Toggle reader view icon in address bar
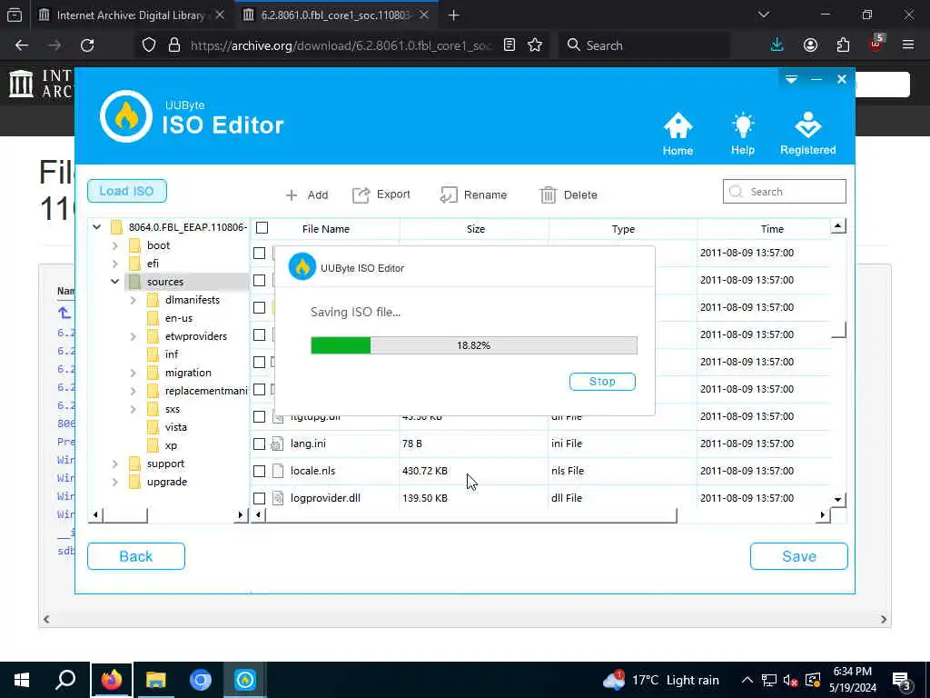Screen dimensions: 930x698 (509, 45)
